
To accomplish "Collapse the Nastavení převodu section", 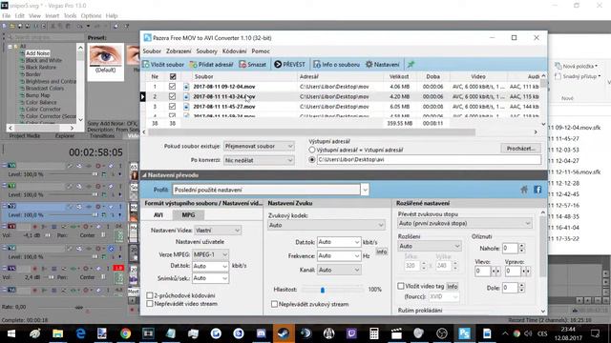I will pyautogui.click(x=144, y=175).
